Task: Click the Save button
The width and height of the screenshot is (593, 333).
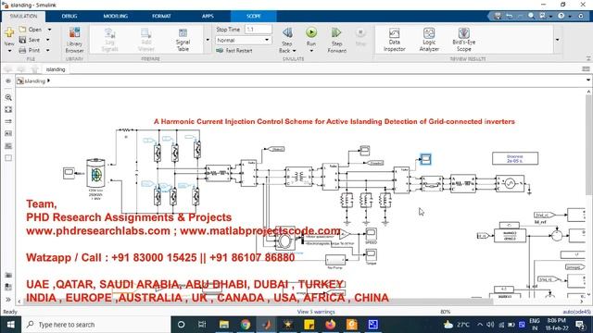Action: [x=30, y=40]
